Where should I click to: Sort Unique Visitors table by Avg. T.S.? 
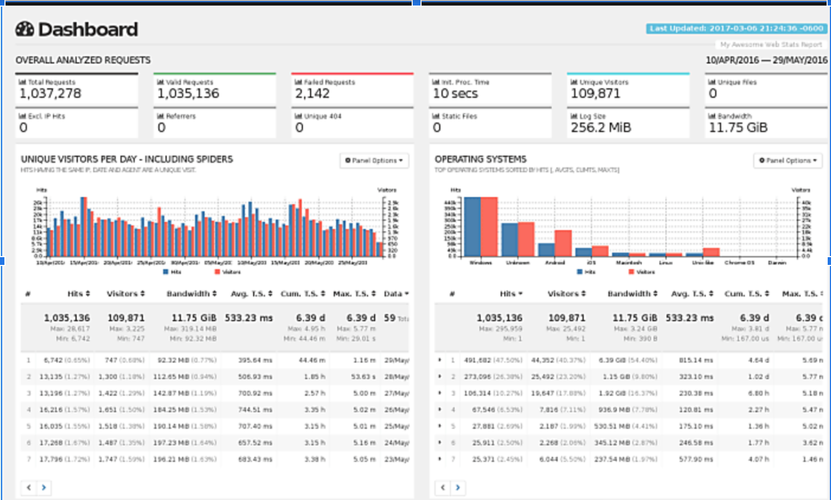click(x=252, y=294)
